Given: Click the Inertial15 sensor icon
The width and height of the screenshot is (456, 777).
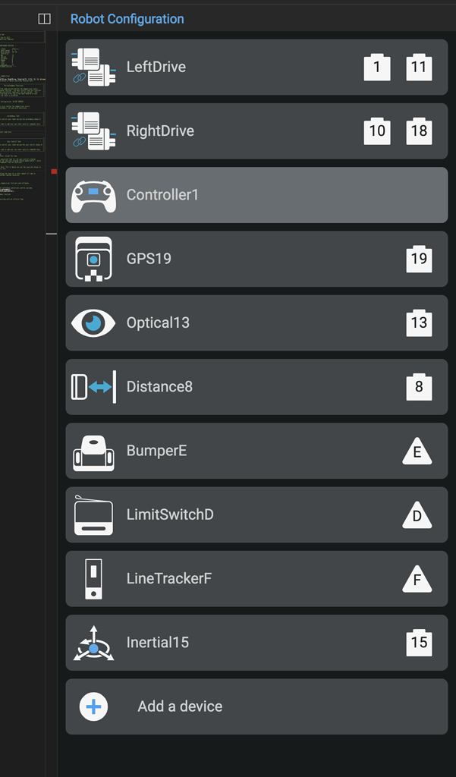Looking at the screenshot, I should [x=93, y=643].
